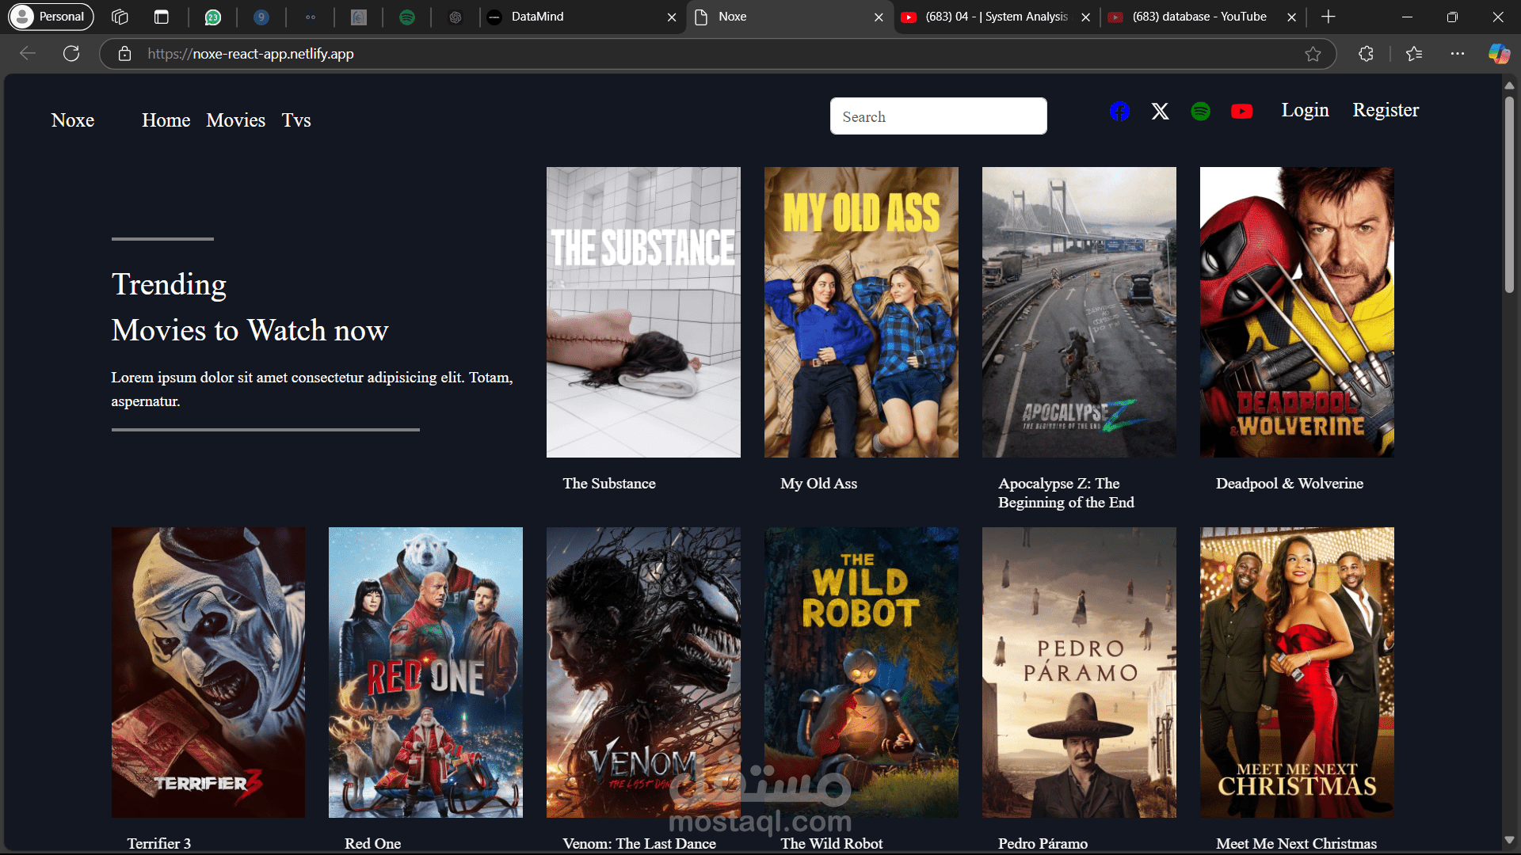This screenshot has width=1521, height=855.
Task: Open The Substance movie poster
Action: tap(643, 312)
